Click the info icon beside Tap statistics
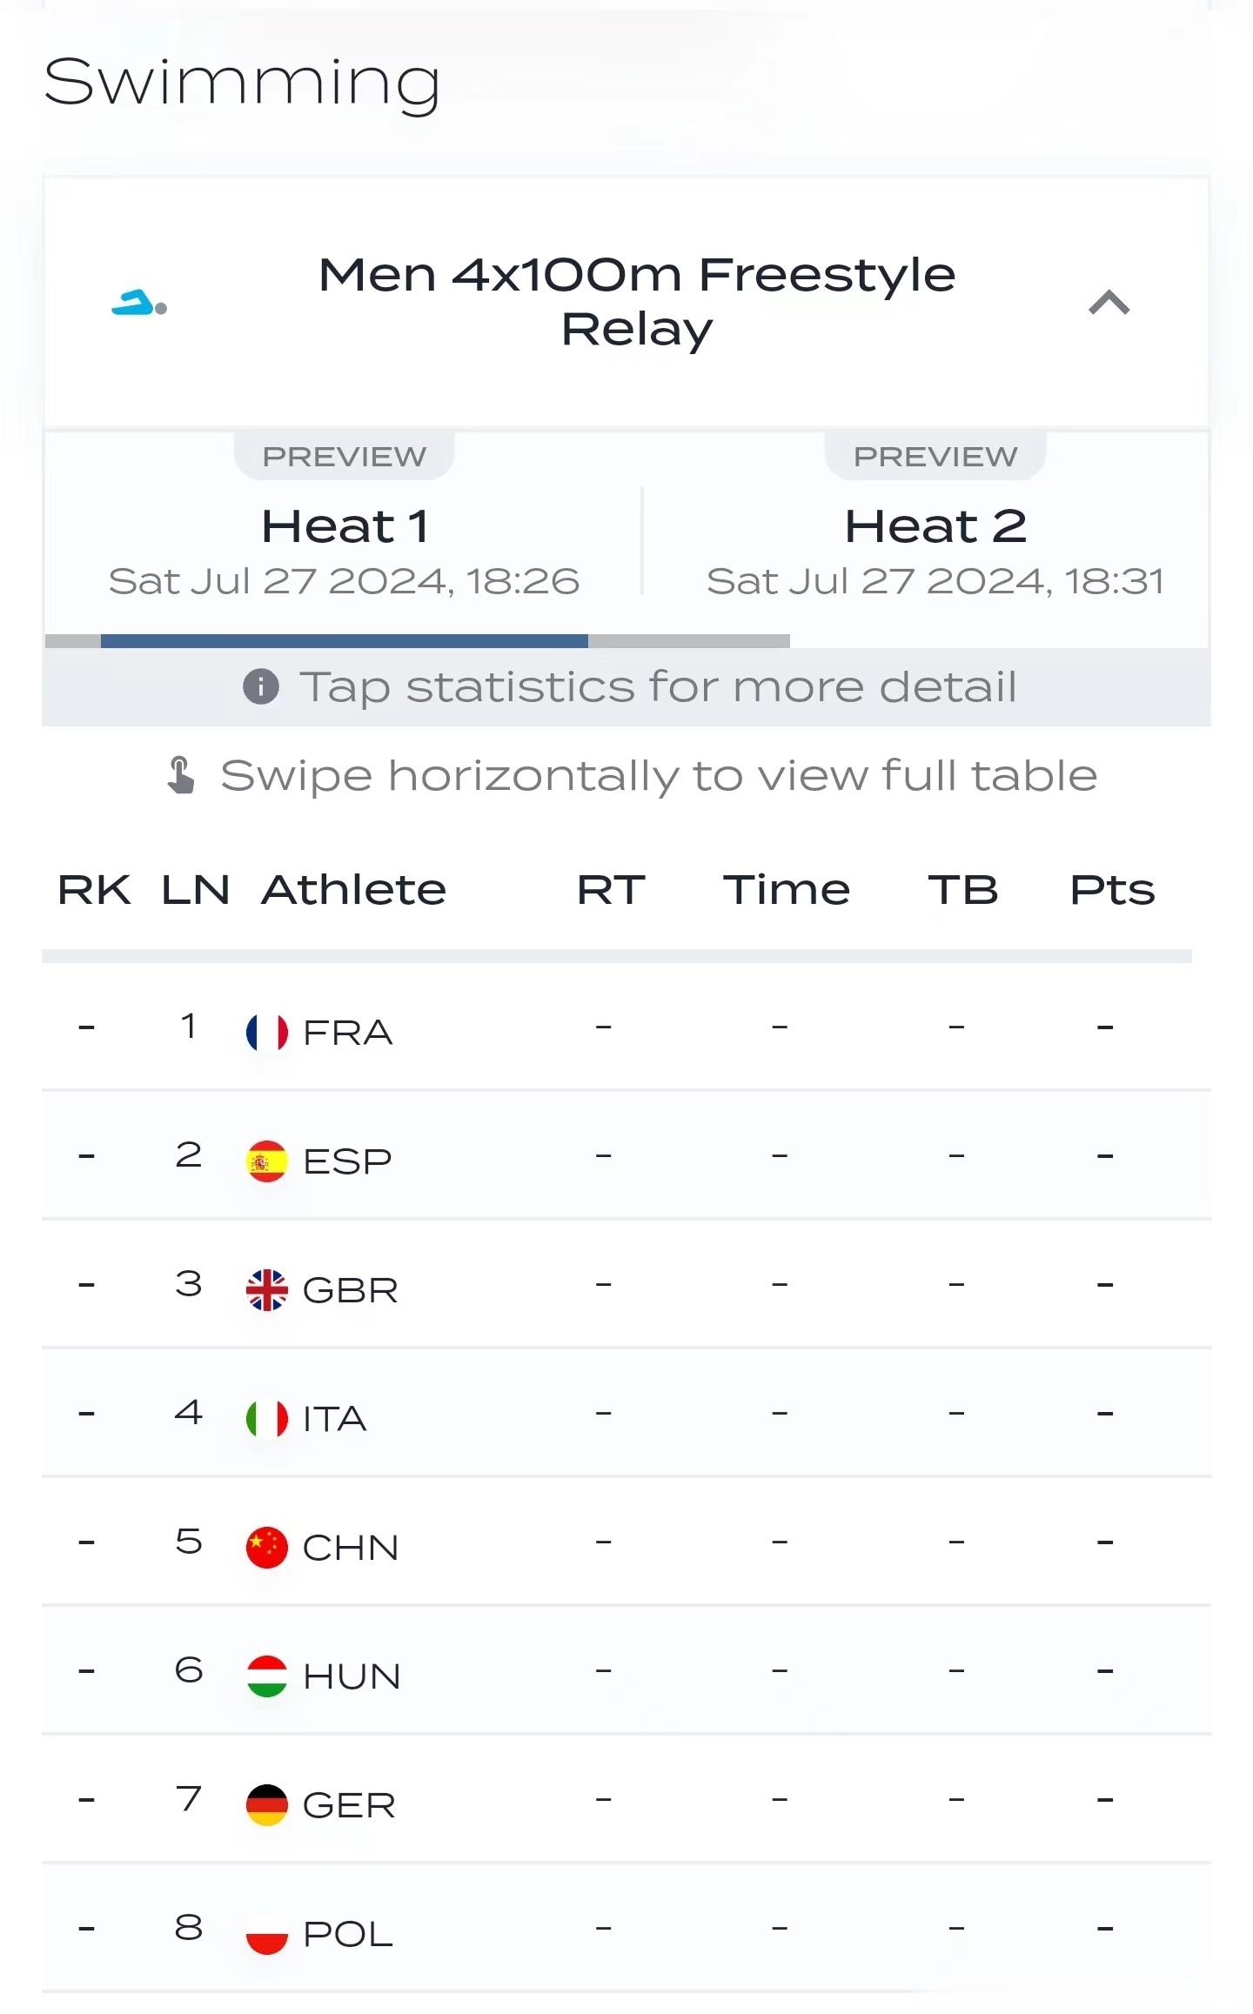 261,686
